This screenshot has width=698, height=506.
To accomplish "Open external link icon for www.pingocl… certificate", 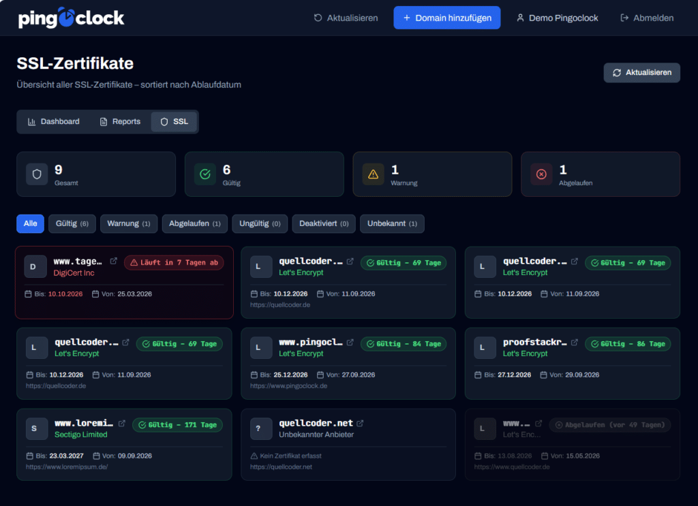I will coord(350,343).
